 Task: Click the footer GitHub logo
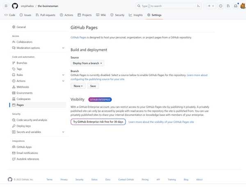(10, 179)
